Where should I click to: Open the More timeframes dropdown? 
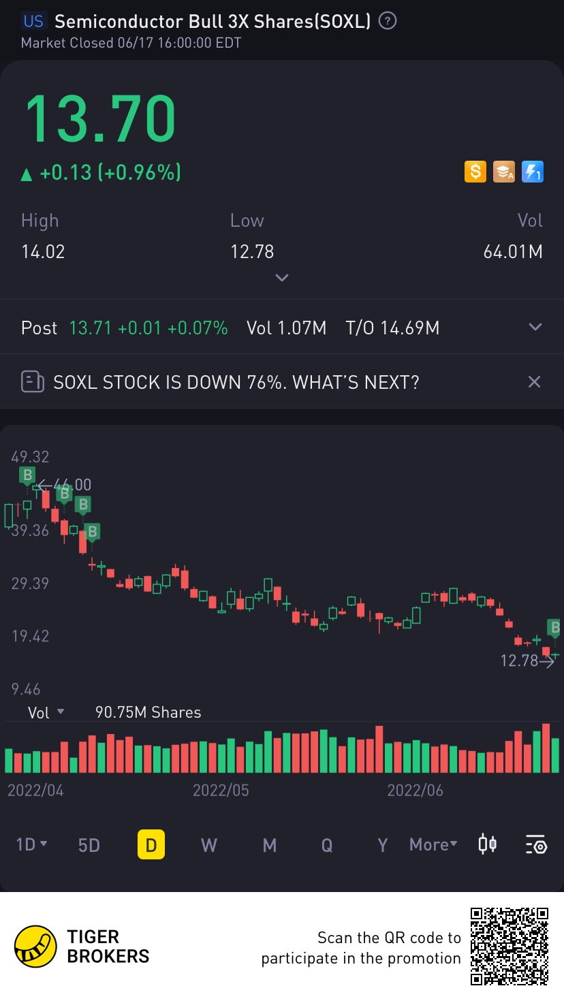pyautogui.click(x=433, y=845)
